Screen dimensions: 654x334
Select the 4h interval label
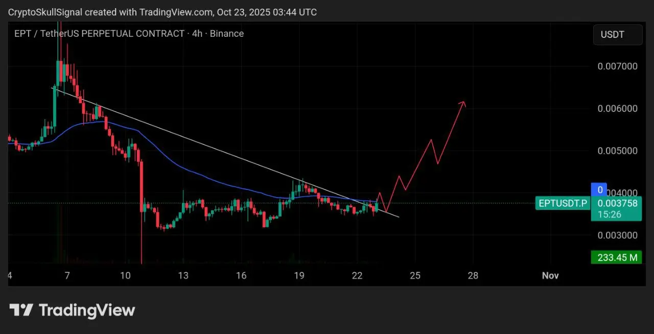[198, 34]
